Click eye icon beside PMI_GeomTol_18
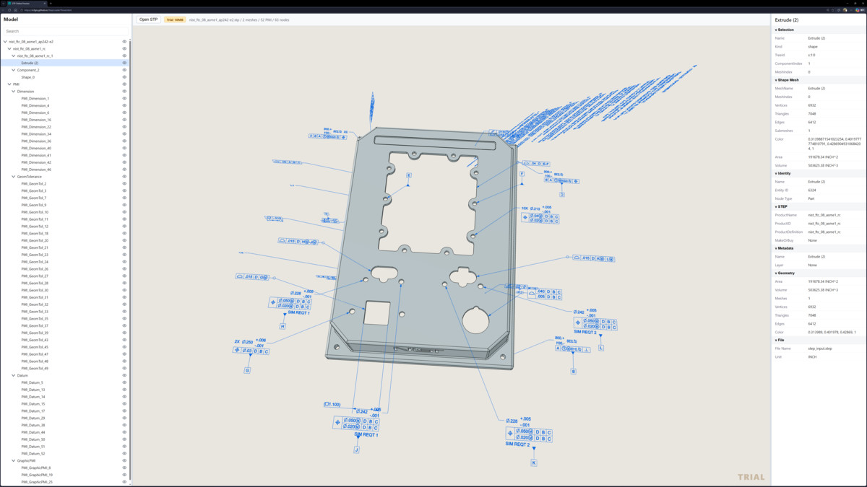 [x=124, y=233]
